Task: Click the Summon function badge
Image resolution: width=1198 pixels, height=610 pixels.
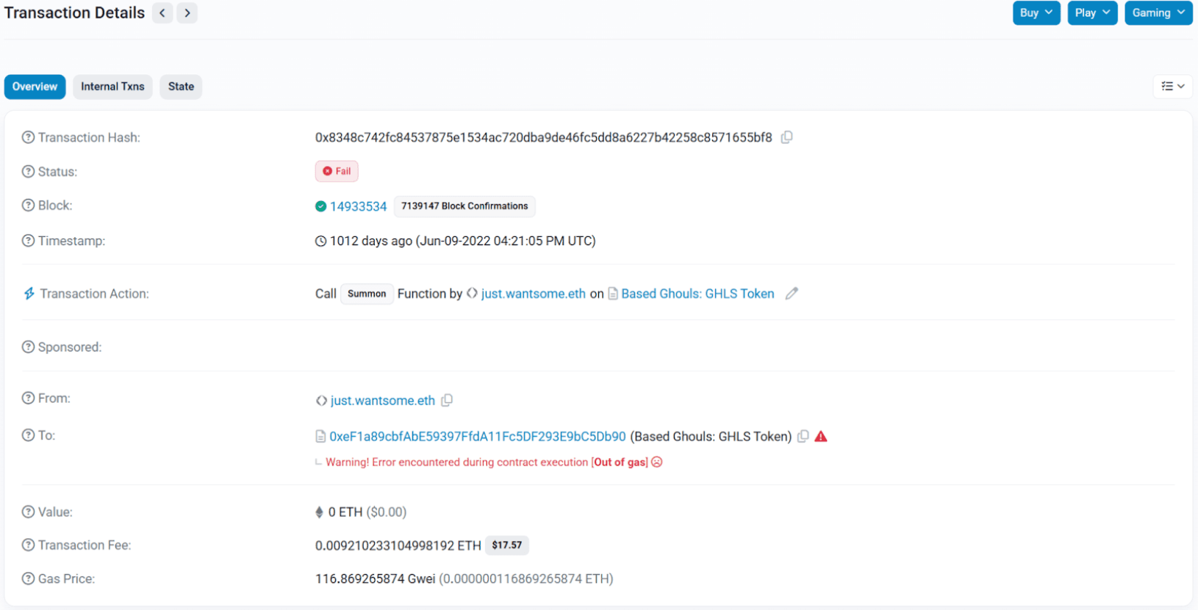Action: (x=367, y=294)
